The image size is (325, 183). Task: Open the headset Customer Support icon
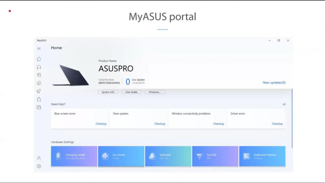[x=39, y=67]
